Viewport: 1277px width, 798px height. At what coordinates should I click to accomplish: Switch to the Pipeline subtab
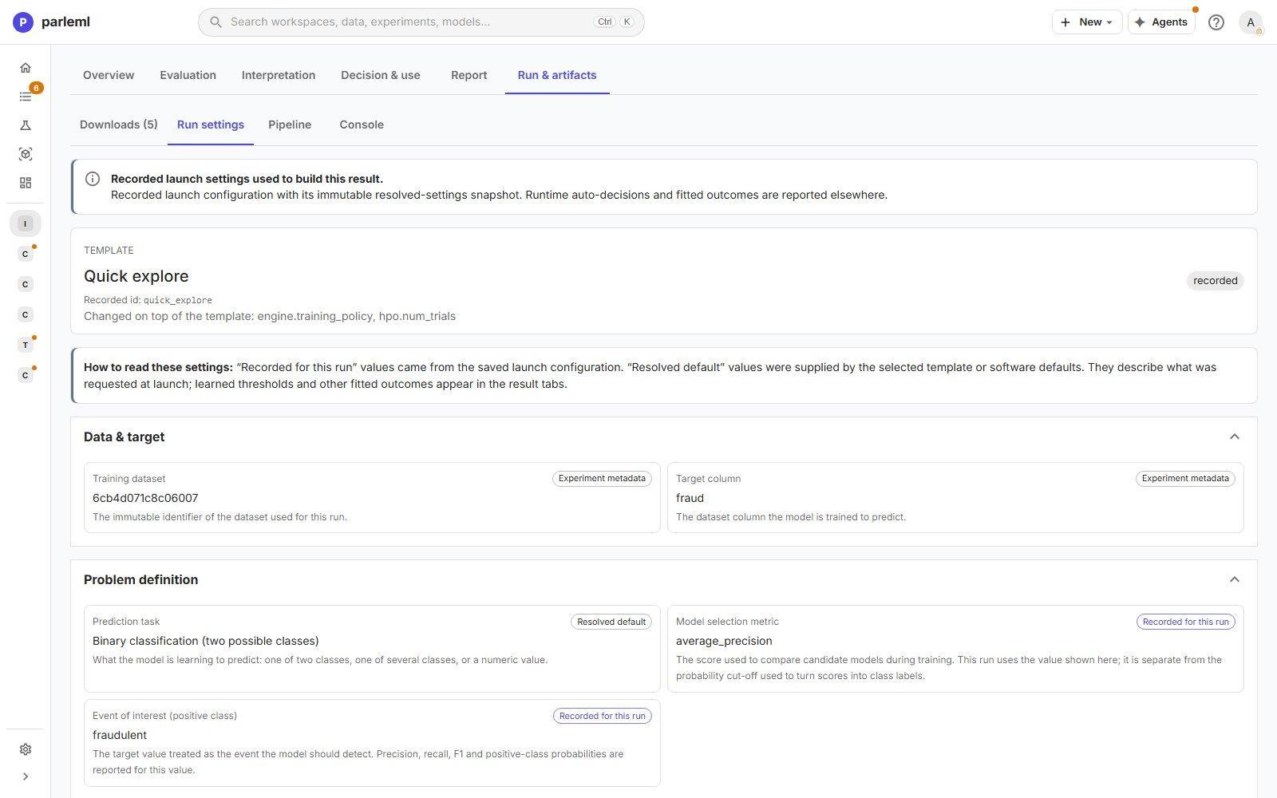(290, 124)
